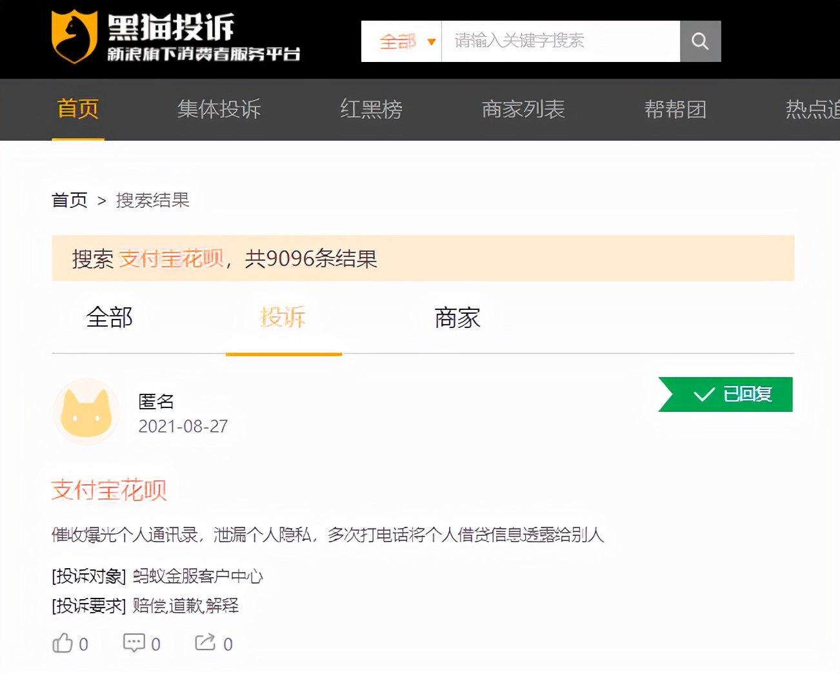Click the checkmark on the 已回复 badge
This screenshot has height=674, width=840.
pyautogui.click(x=703, y=394)
